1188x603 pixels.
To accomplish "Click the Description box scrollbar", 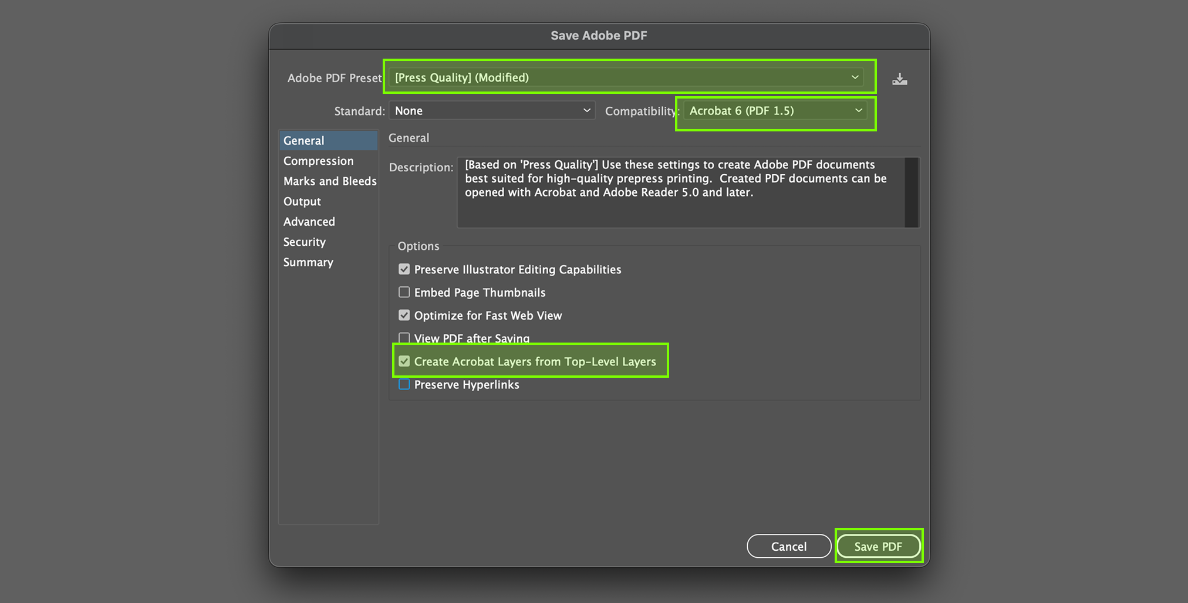I will [911, 192].
